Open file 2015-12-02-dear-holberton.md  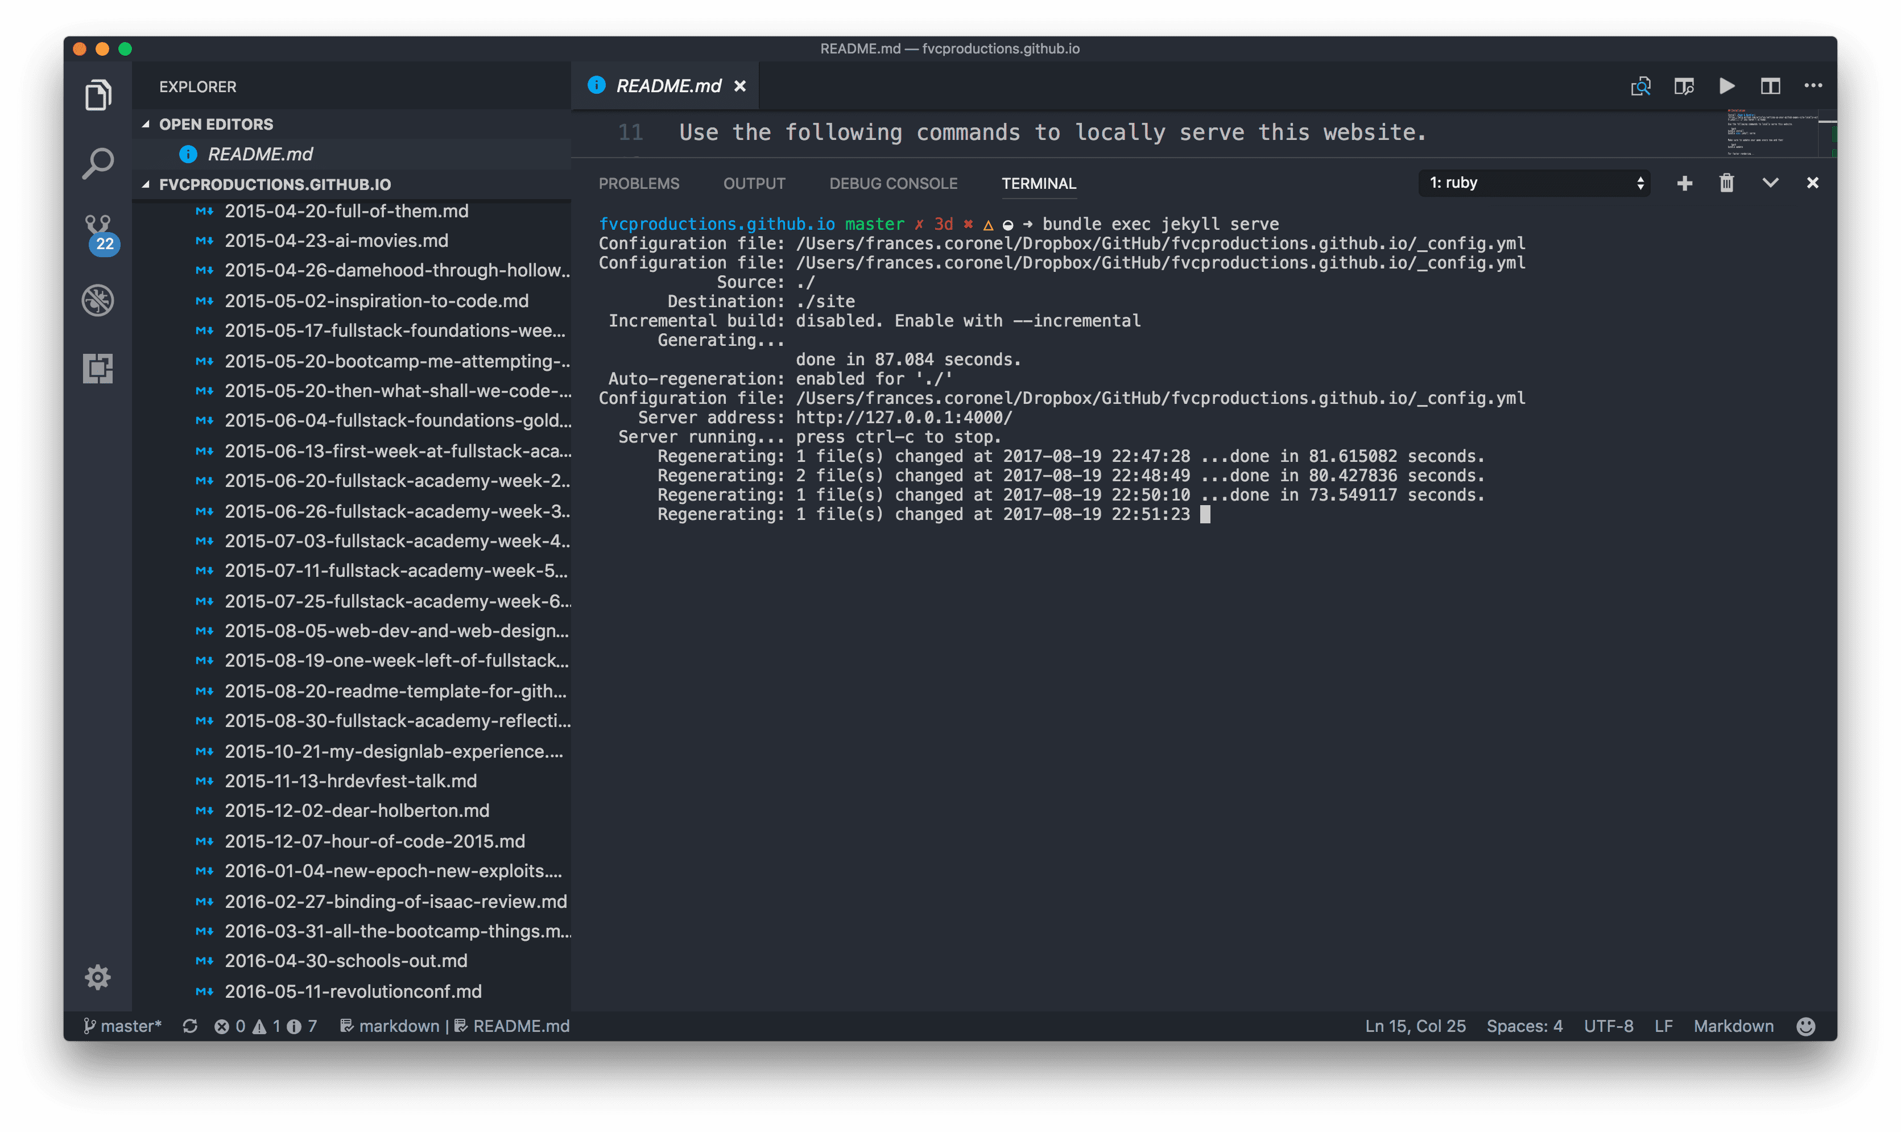tap(356, 810)
